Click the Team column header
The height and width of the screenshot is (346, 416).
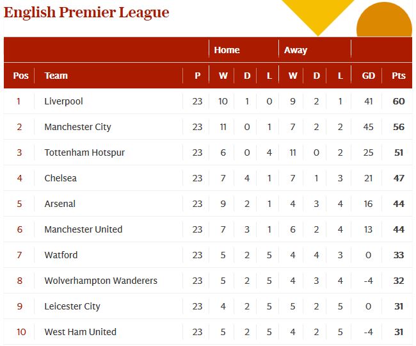pos(56,76)
